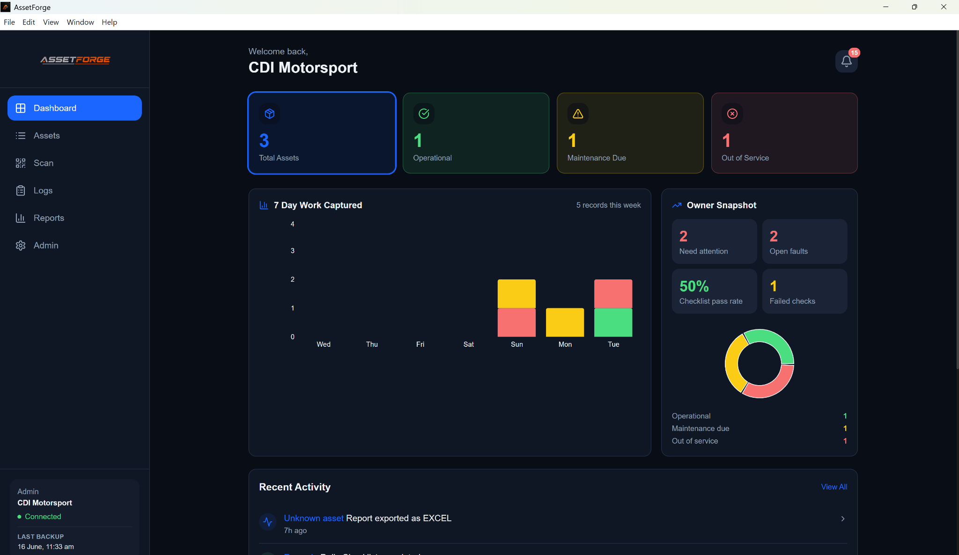The height and width of the screenshot is (555, 959).
Task: Click the Maintenance due legend row
Action: (x=759, y=429)
